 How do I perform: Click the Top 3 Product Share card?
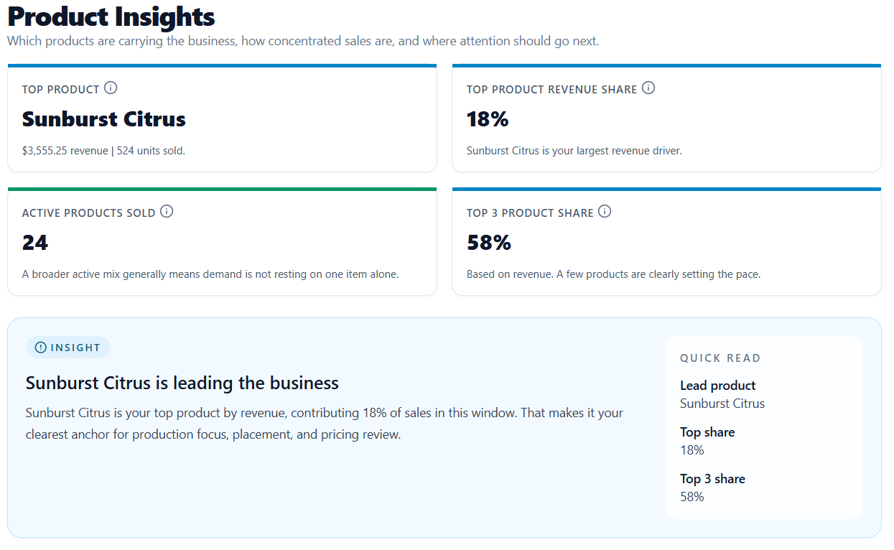pos(666,241)
